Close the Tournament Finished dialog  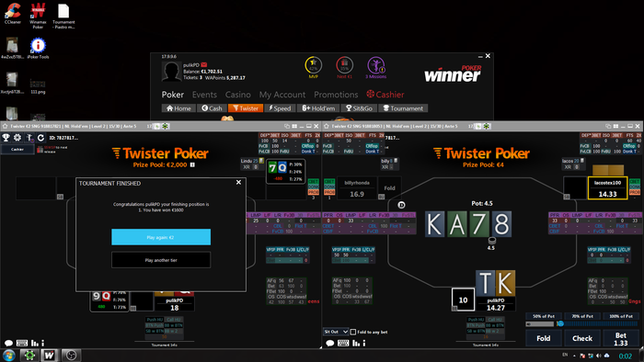pos(238,183)
